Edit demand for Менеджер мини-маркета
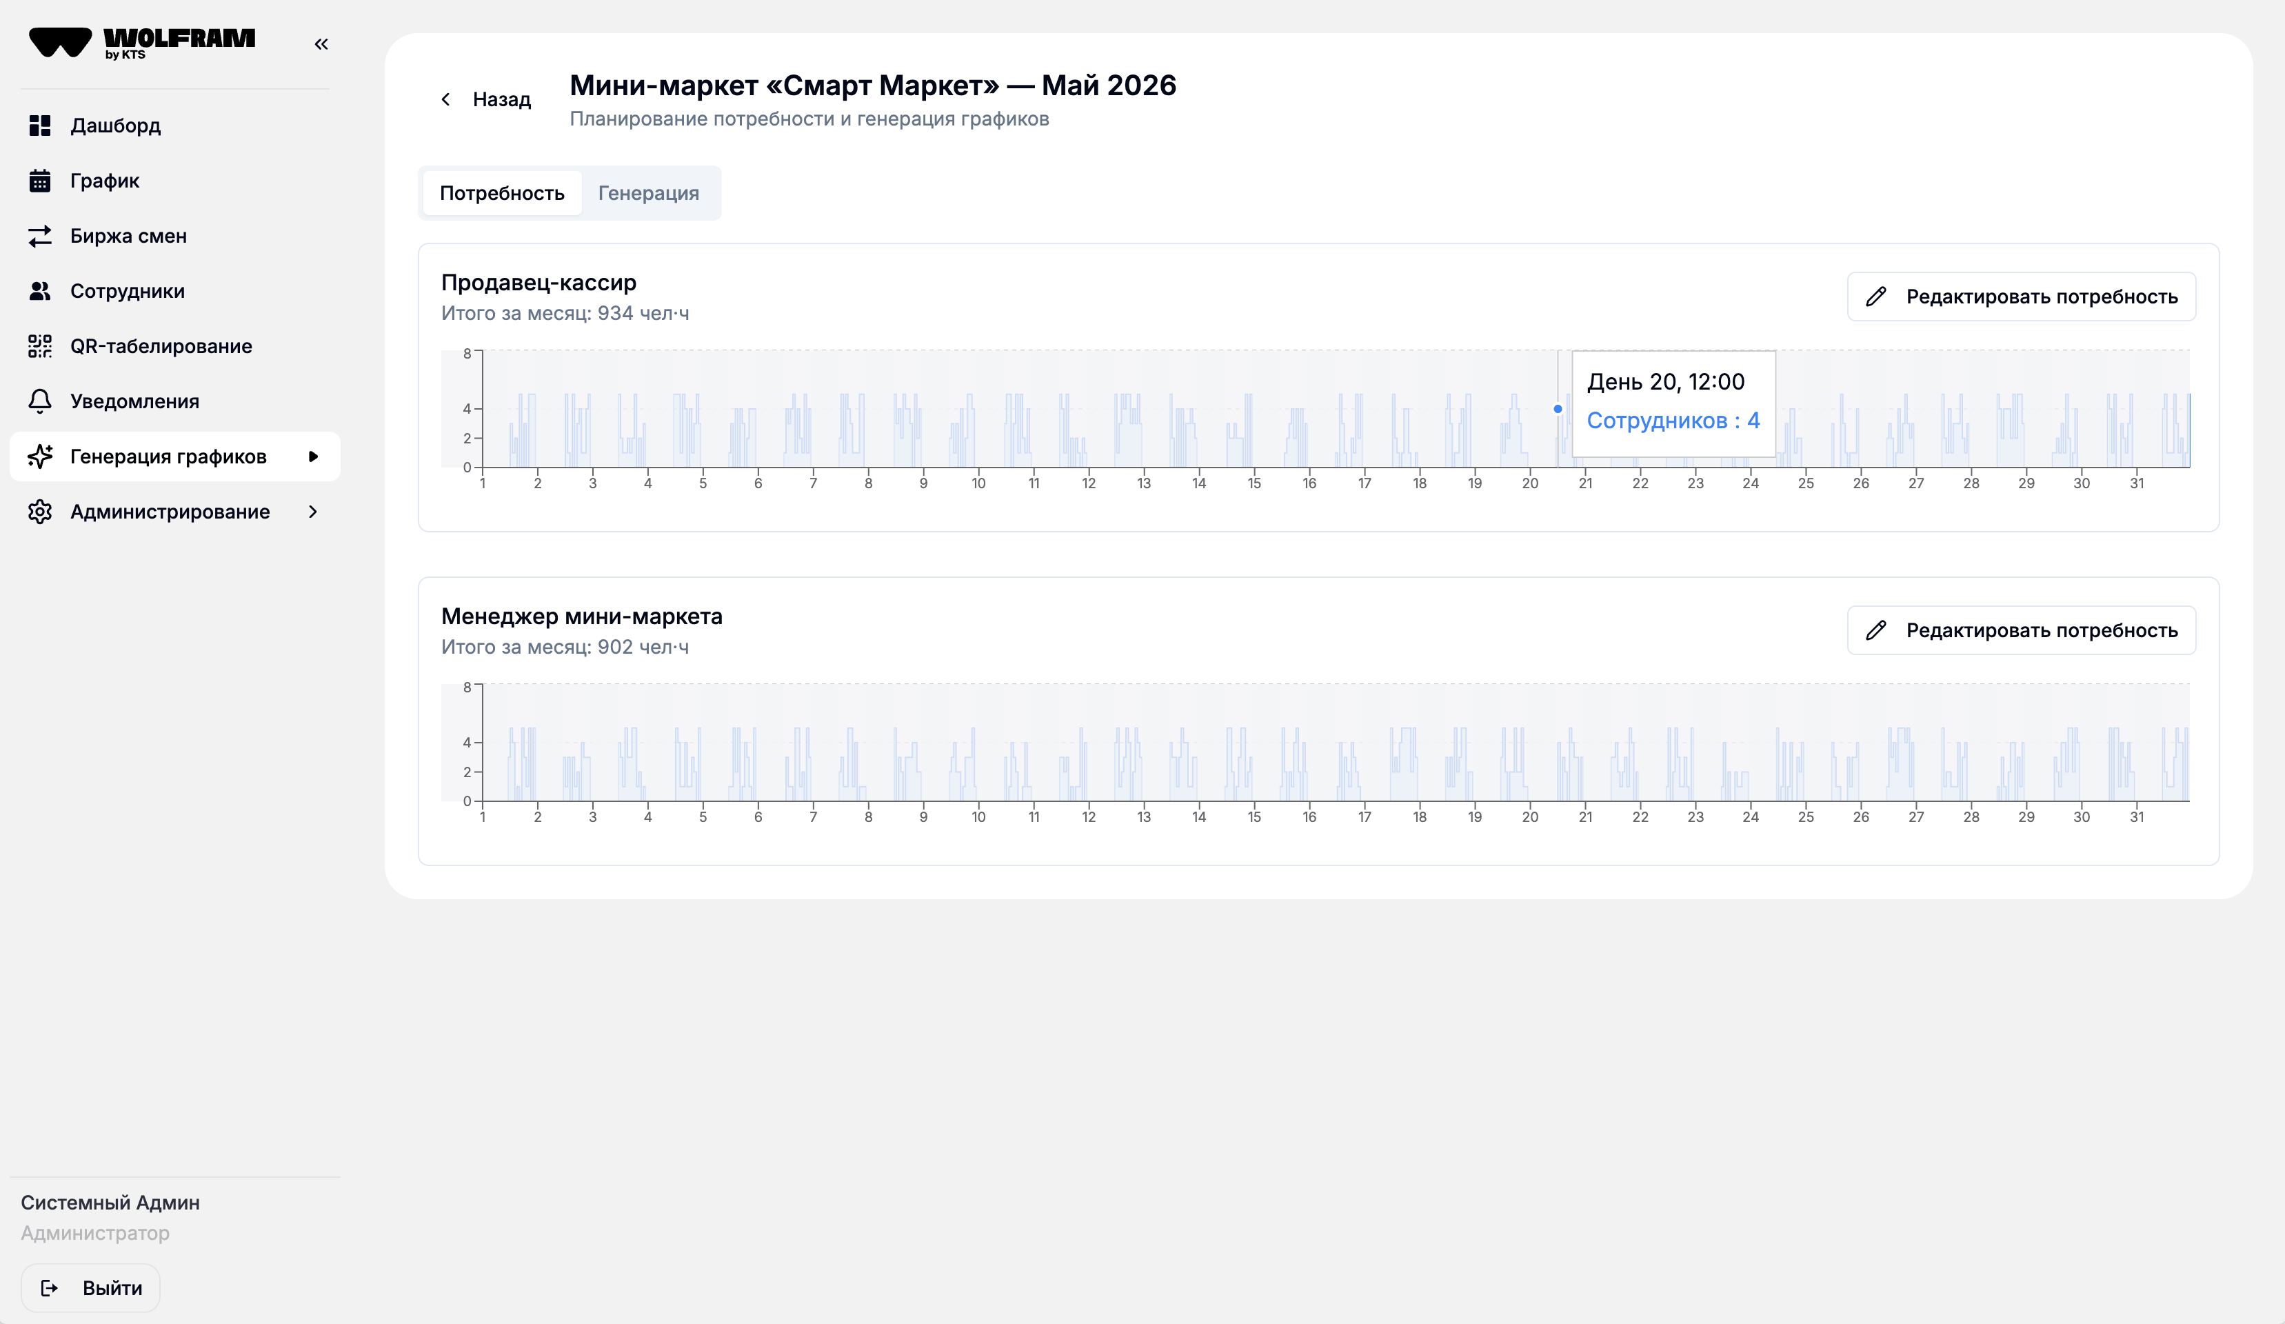This screenshot has height=1324, width=2285. click(2021, 630)
